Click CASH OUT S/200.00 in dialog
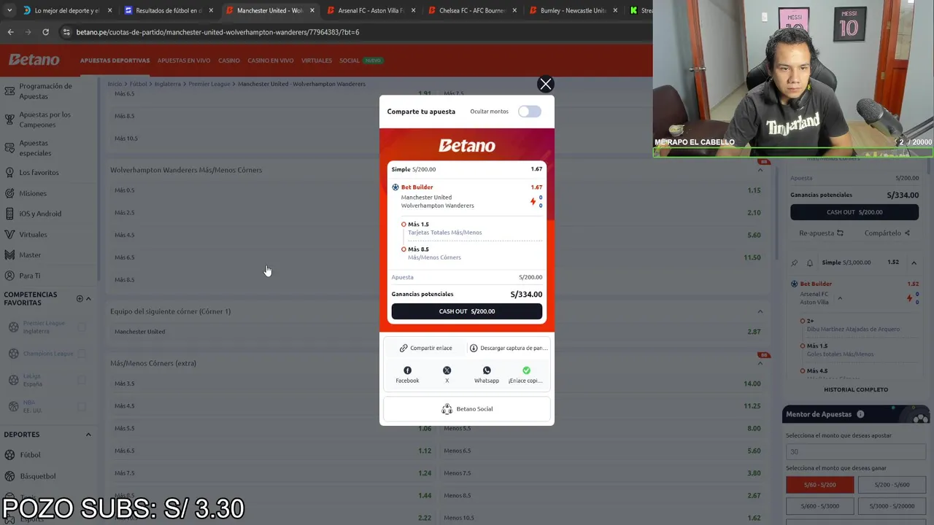 click(467, 311)
